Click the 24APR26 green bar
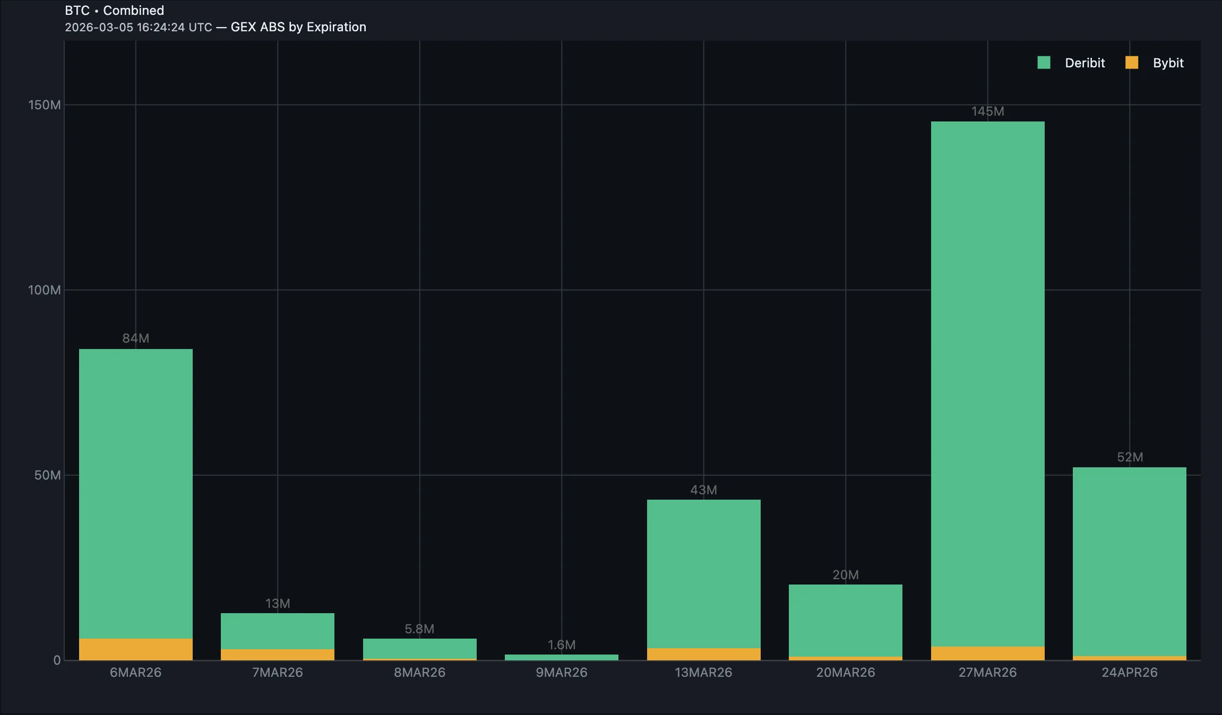 (1129, 561)
